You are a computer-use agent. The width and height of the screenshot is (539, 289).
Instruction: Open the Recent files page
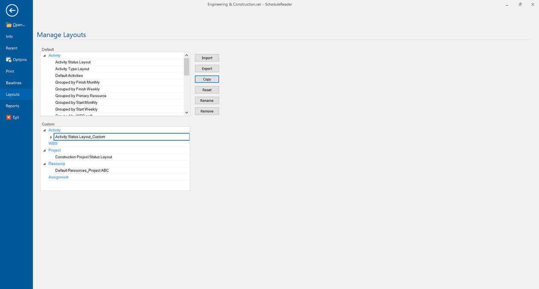tap(12, 48)
